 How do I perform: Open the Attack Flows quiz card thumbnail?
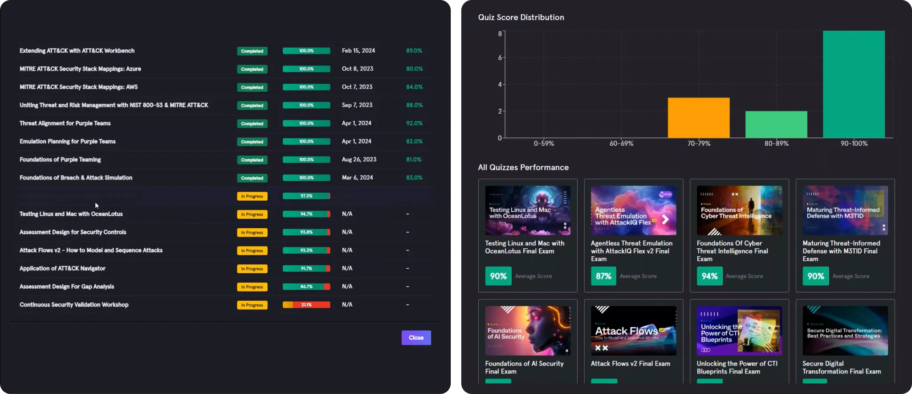point(633,331)
